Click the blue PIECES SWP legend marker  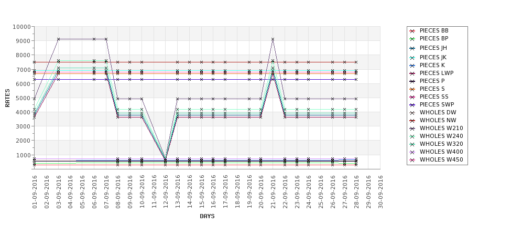(412, 105)
